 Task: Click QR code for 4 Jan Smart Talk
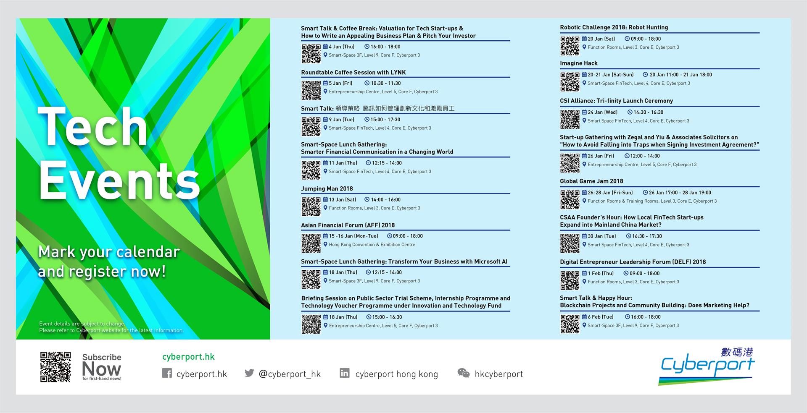coord(311,54)
